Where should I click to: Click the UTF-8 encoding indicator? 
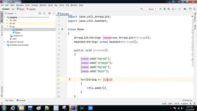pyautogui.click(x=176, y=104)
